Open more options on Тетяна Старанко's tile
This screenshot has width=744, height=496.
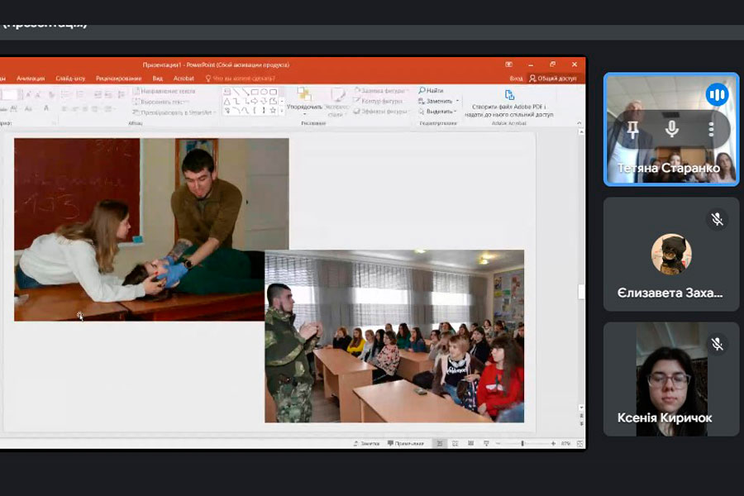(x=710, y=129)
